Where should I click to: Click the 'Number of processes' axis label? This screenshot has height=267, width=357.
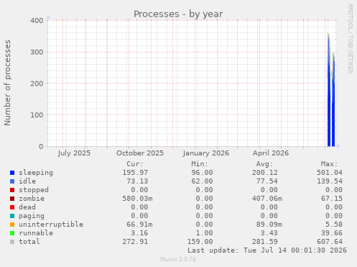8,83
